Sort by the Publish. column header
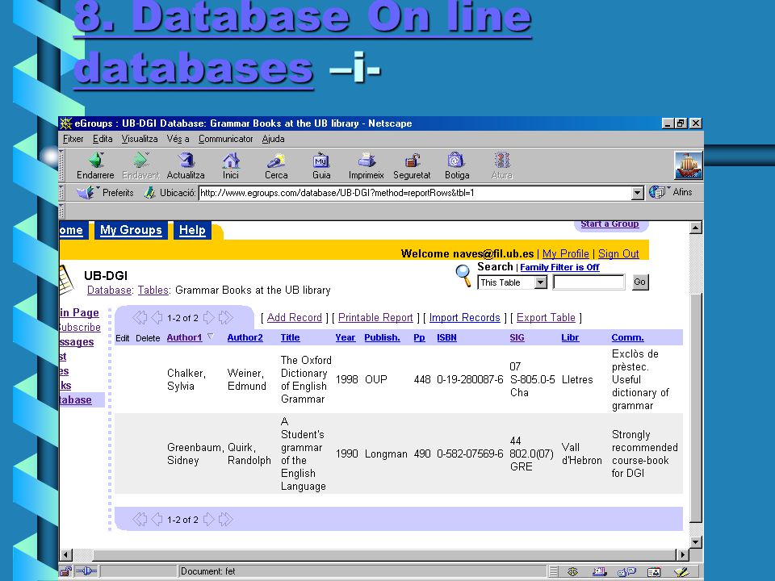775x581 pixels. pyautogui.click(x=382, y=337)
